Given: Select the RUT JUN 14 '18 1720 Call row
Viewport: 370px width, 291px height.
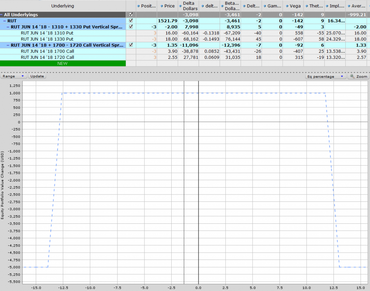Looking at the screenshot, I should (x=47, y=57).
